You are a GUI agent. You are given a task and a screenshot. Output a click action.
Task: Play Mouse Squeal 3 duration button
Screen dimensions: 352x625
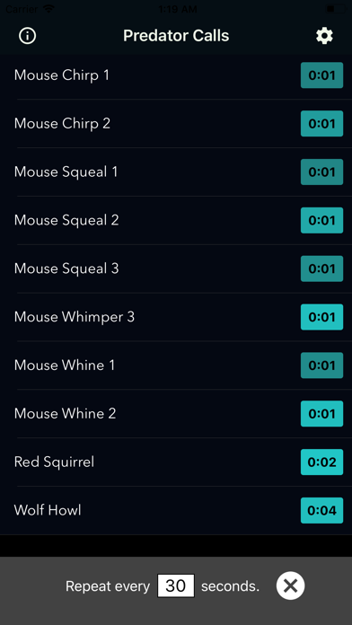pyautogui.click(x=321, y=268)
